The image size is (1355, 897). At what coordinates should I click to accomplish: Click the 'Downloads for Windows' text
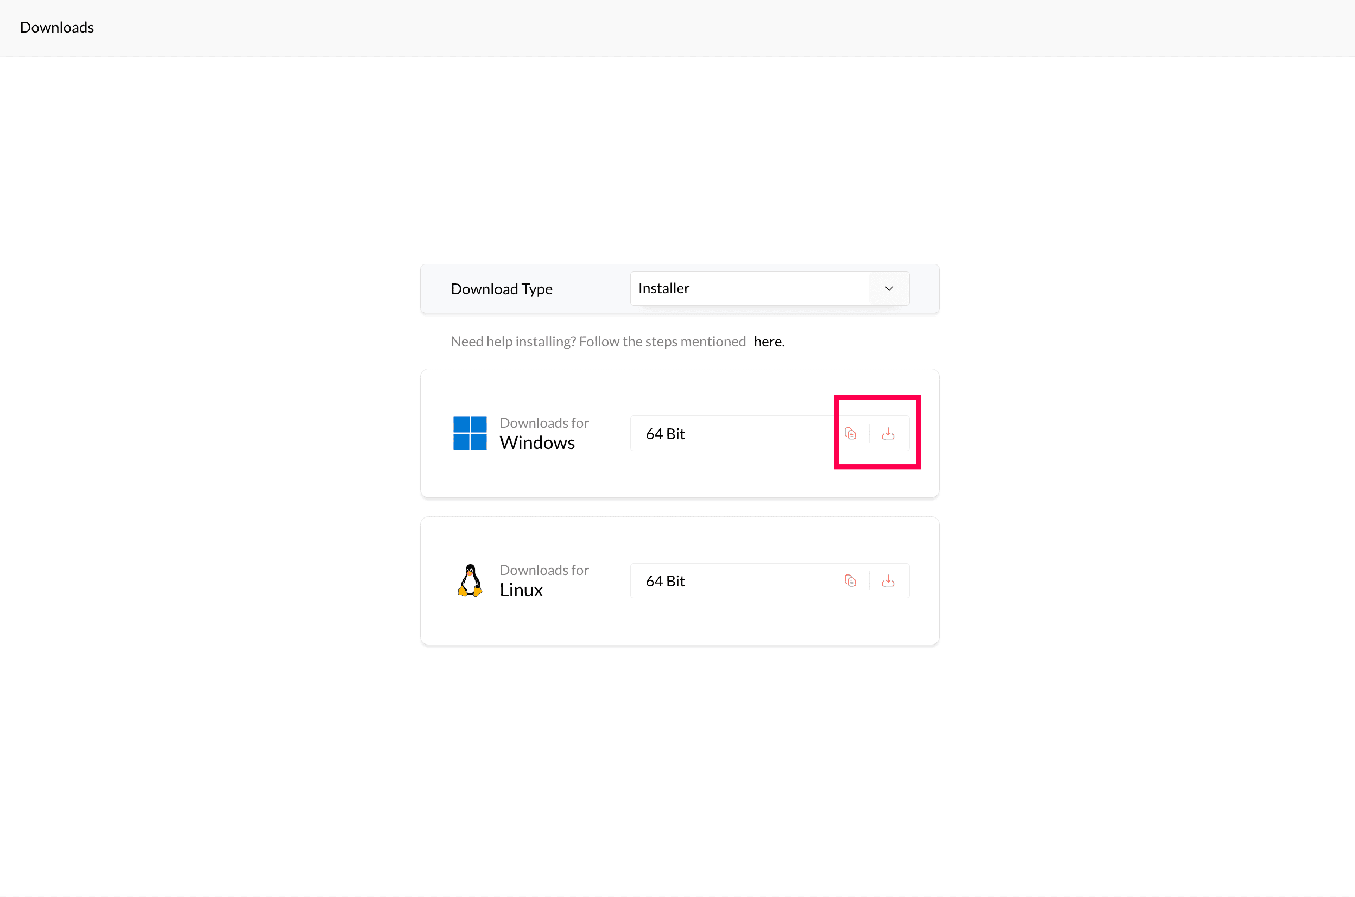[x=543, y=423]
